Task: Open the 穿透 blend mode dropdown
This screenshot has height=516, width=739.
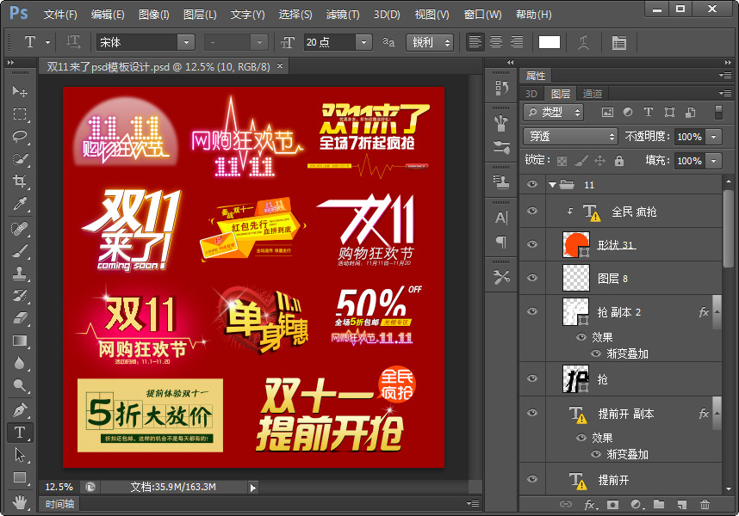Action: tap(570, 136)
